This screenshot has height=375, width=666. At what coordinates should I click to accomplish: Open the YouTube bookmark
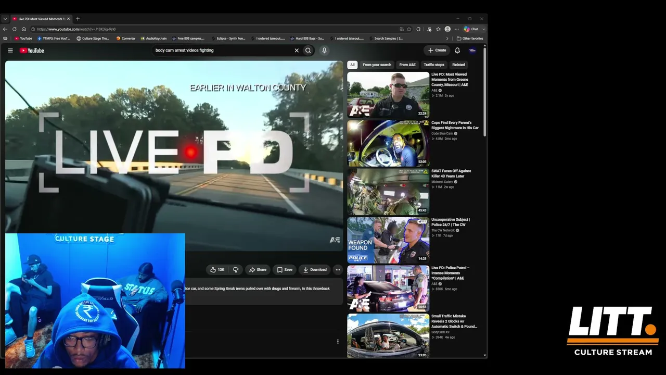[x=23, y=39]
